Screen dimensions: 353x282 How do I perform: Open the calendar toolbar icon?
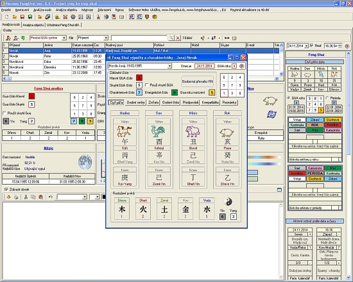[x=114, y=17]
